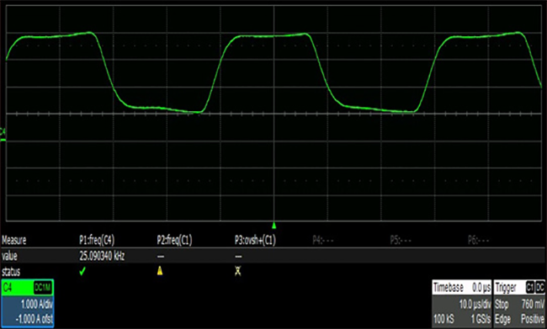Image resolution: width=547 pixels, height=329 pixels.
Task: Click the 10.0 µs/div timebase setting
Action: click(475, 305)
